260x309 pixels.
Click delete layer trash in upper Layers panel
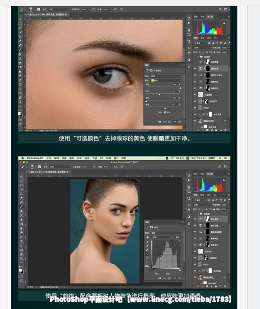(226, 130)
